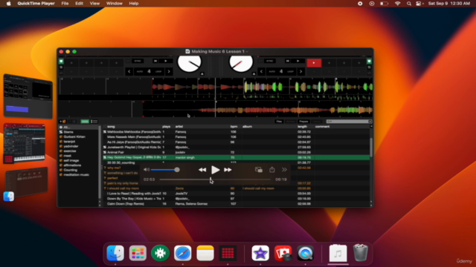
Task: Enable picture-in-picture in QuickTime controls
Action: point(259,170)
